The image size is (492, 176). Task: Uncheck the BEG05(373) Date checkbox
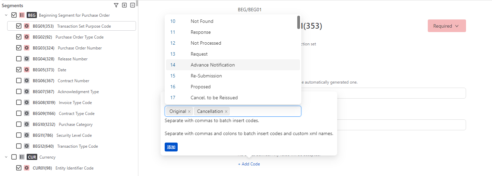click(x=19, y=70)
